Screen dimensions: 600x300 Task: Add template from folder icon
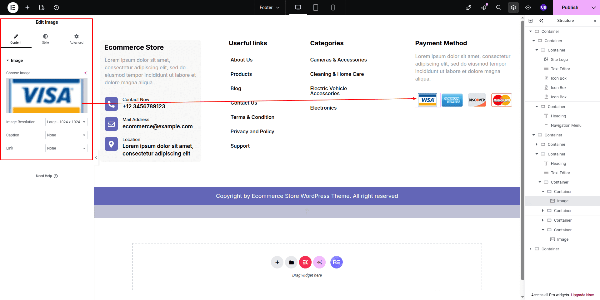291,262
